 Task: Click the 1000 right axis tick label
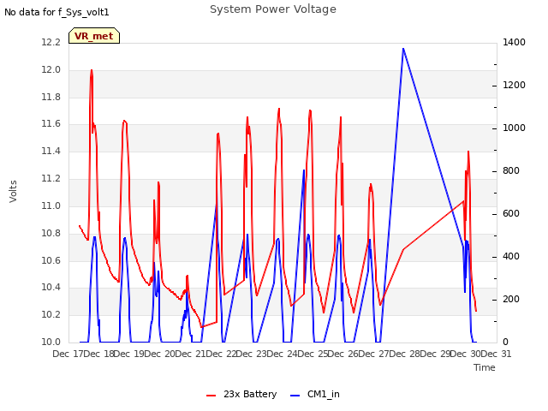514,128
